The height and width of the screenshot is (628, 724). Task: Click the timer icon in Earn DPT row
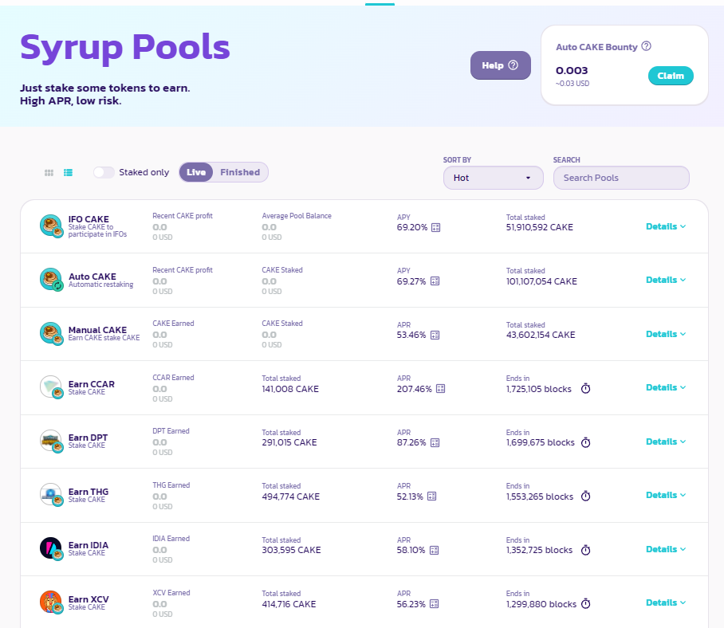point(585,442)
